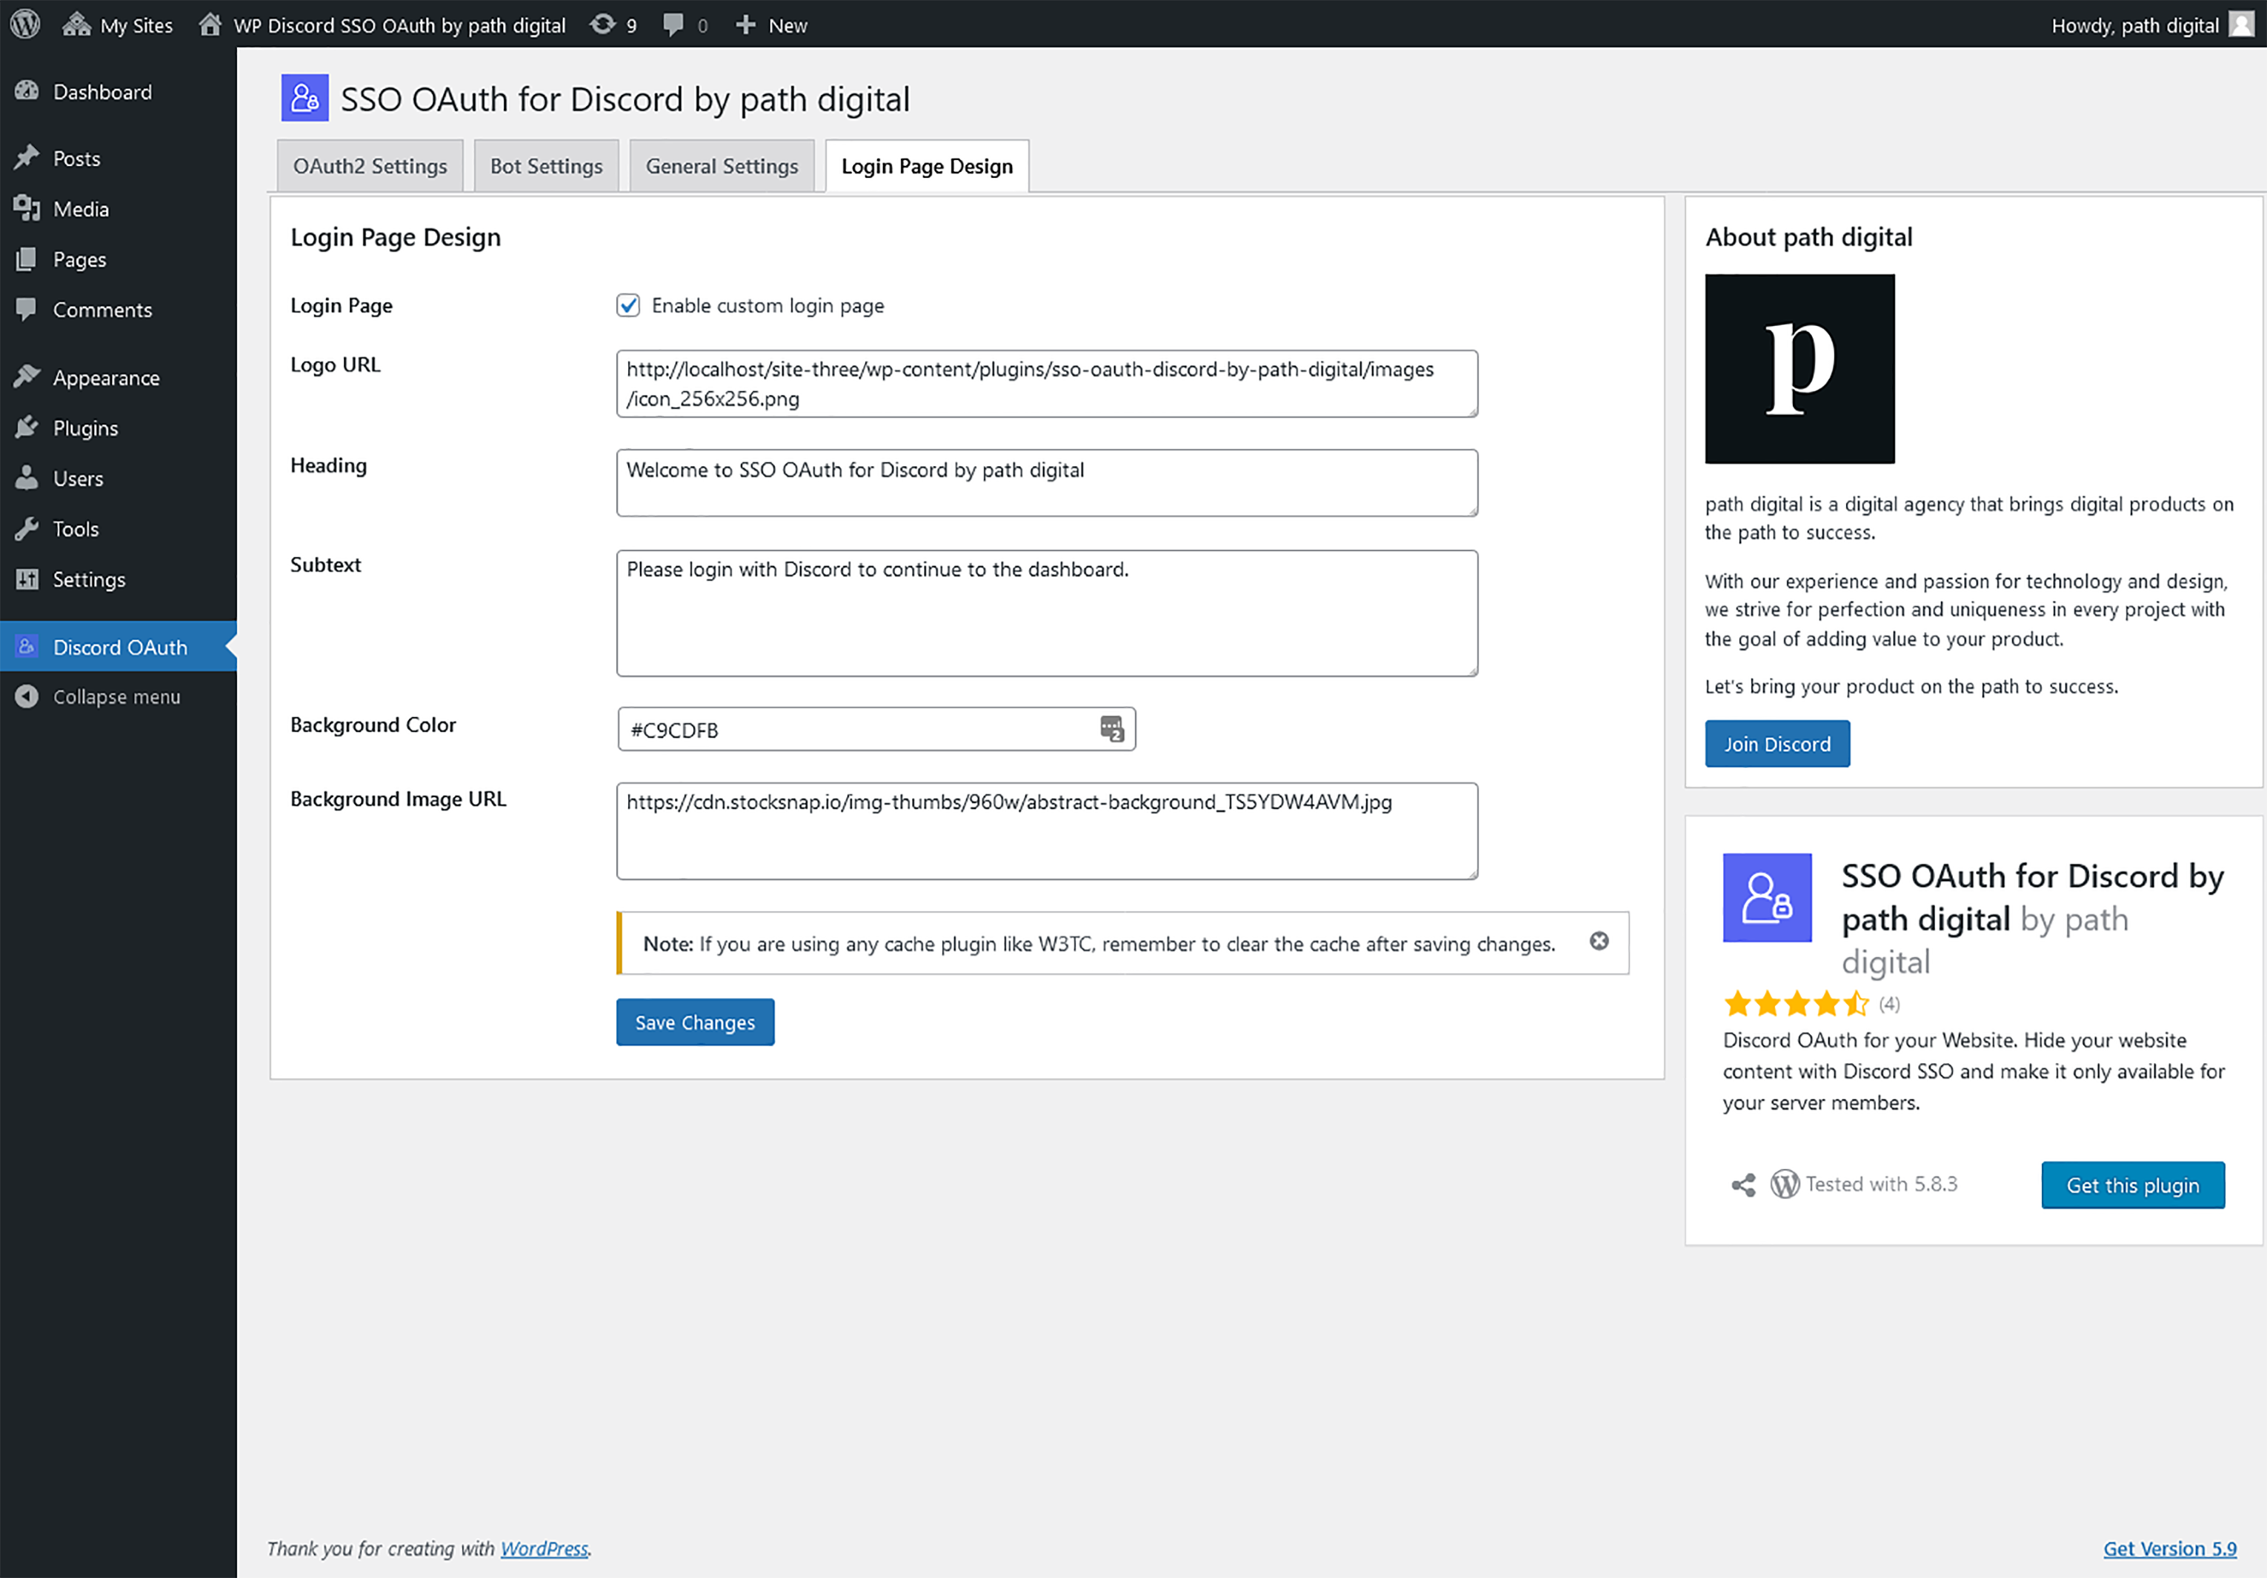This screenshot has width=2267, height=1578.
Task: Open Appearance menu
Action: pos(119,377)
